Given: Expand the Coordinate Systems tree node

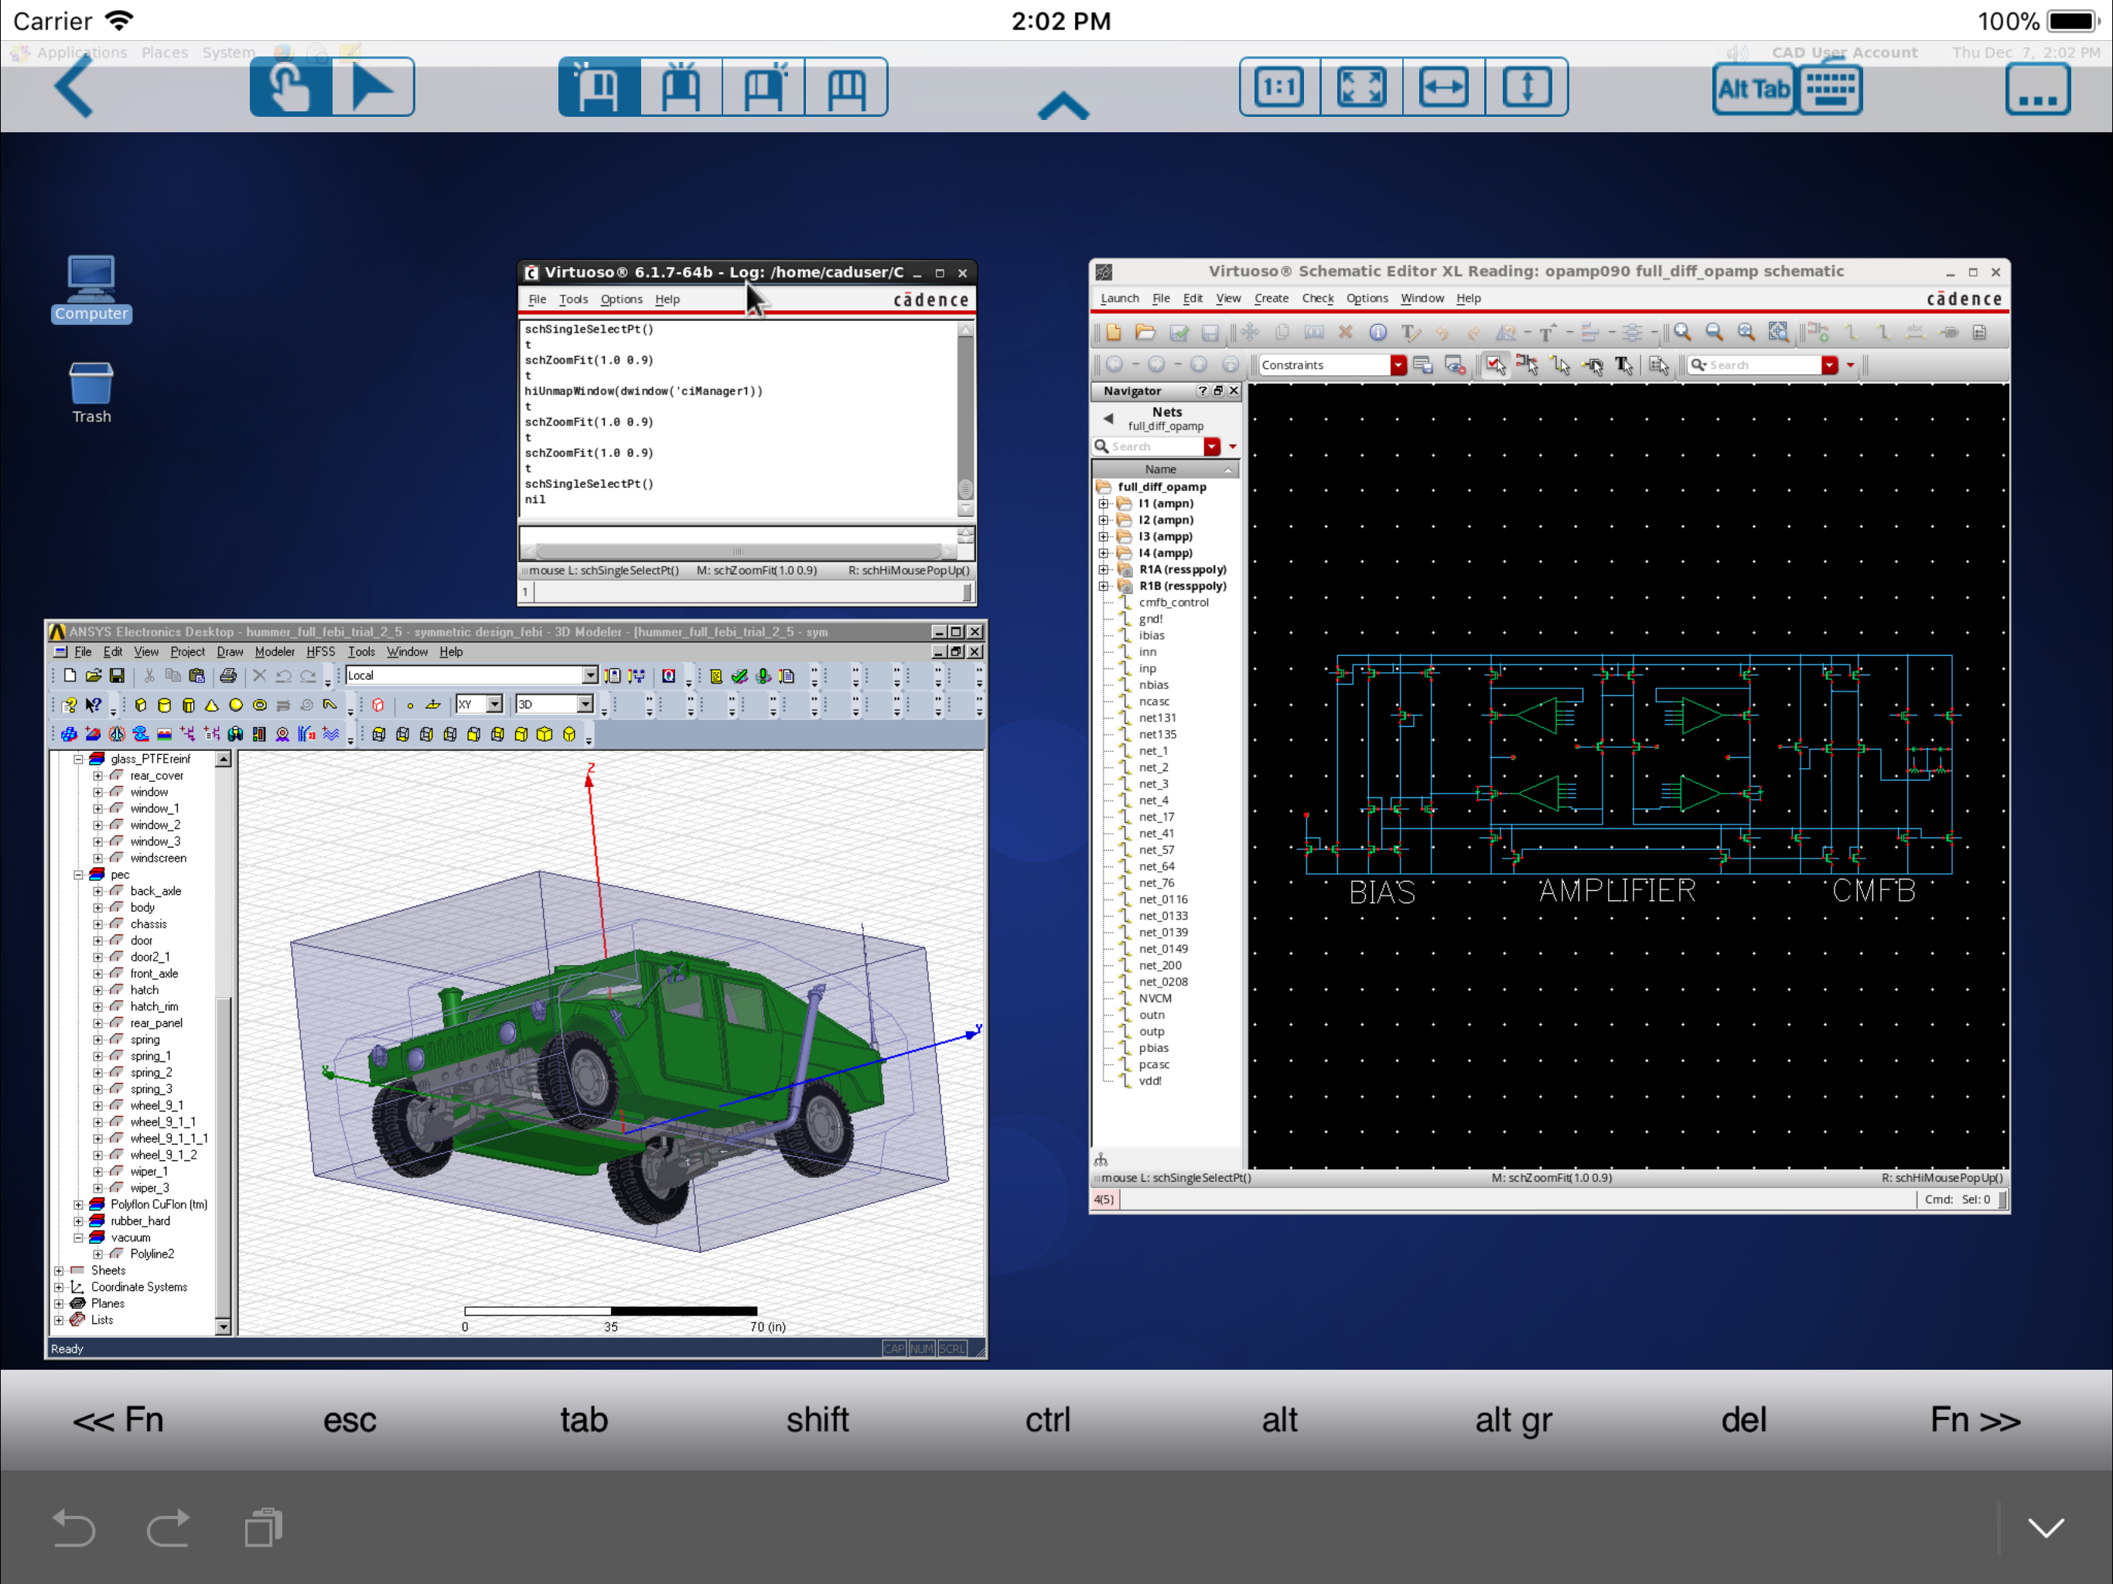Looking at the screenshot, I should (60, 1287).
